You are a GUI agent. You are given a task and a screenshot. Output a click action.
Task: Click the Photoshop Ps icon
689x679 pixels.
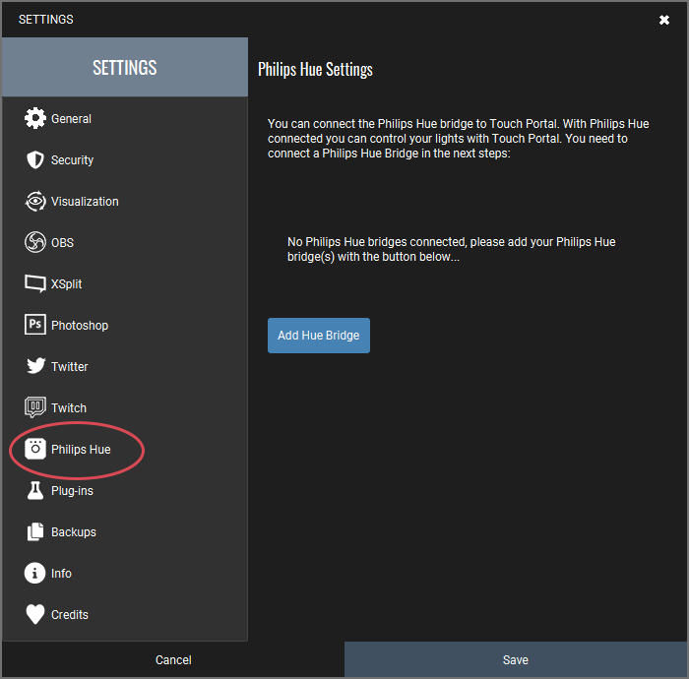pos(35,326)
